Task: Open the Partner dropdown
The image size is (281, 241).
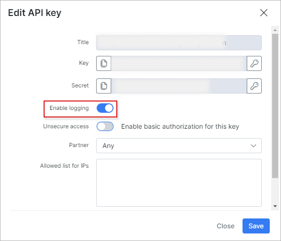Action: click(x=179, y=146)
